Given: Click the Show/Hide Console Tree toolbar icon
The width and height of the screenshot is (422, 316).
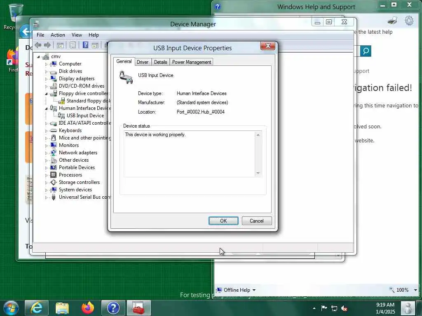Looking at the screenshot, I should tap(60, 45).
